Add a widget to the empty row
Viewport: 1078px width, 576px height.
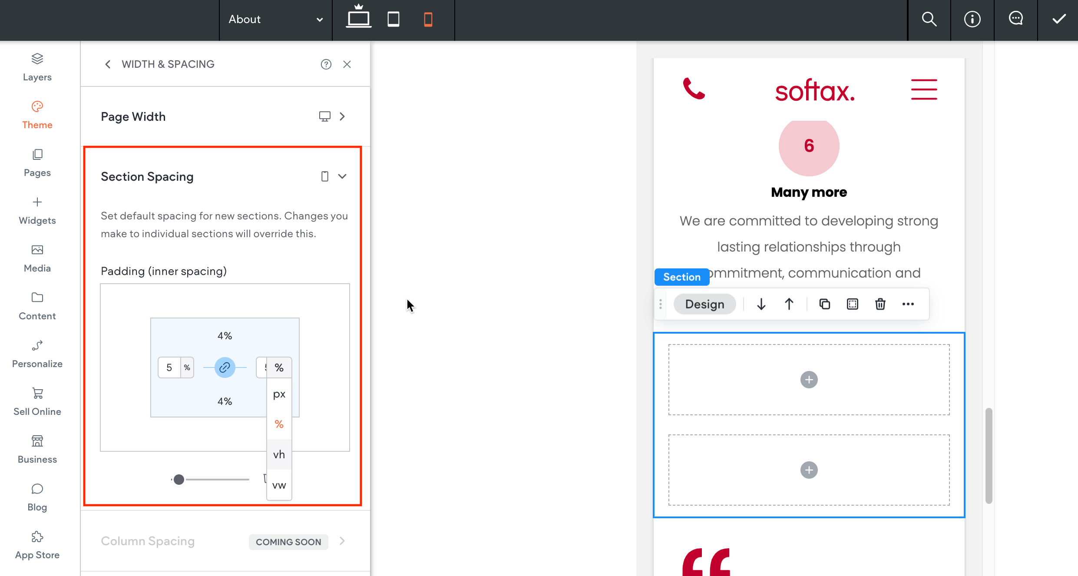pos(808,379)
